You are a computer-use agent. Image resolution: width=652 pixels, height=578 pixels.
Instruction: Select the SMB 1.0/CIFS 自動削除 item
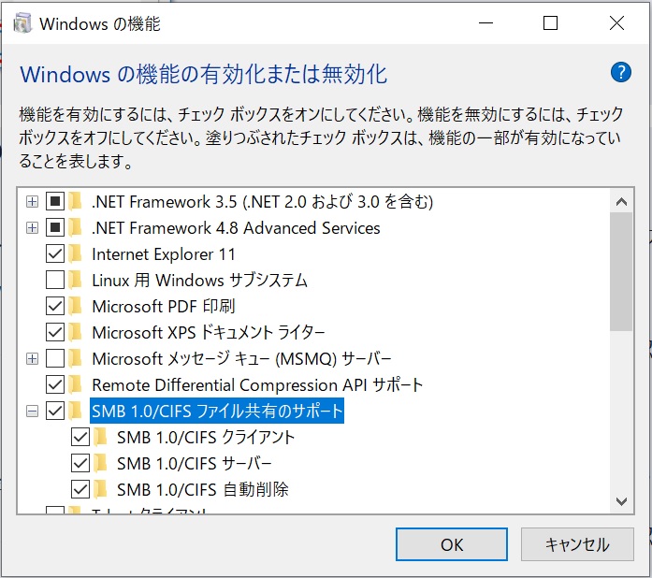pyautogui.click(x=202, y=489)
